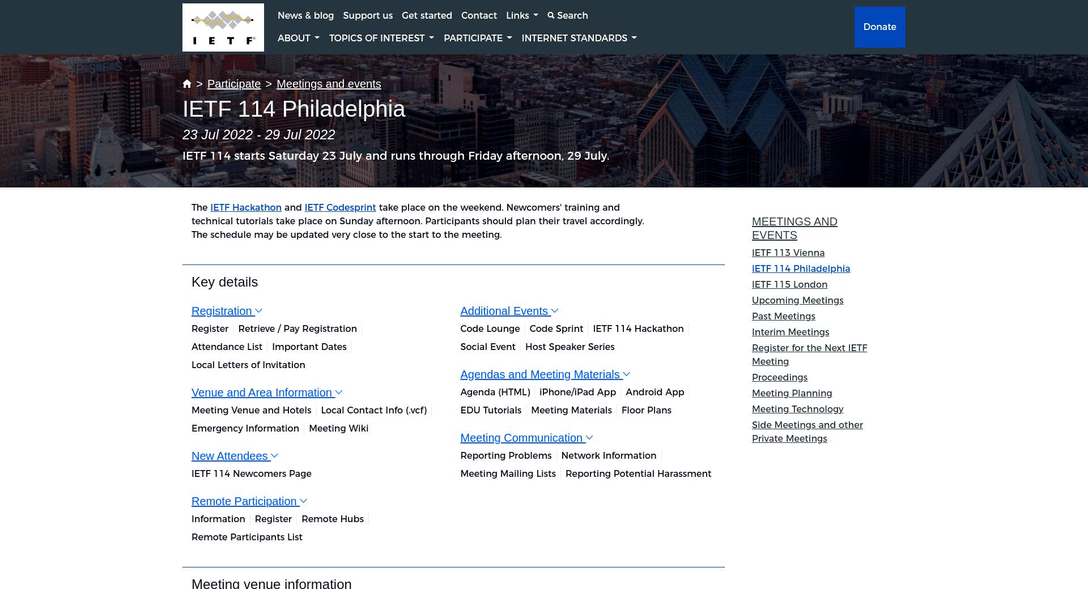Collapse Venue and Area Information section

[x=267, y=392]
